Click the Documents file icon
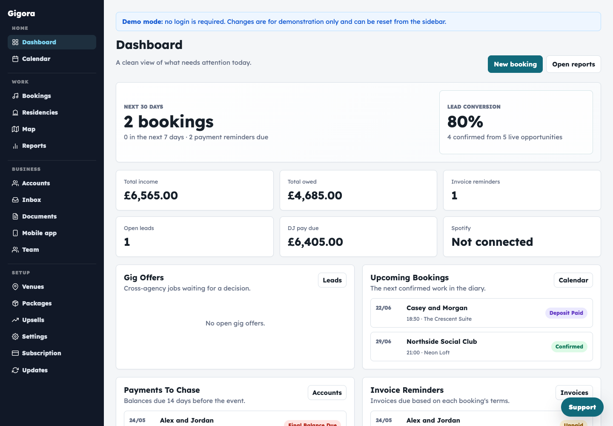The width and height of the screenshot is (613, 426). click(15, 216)
